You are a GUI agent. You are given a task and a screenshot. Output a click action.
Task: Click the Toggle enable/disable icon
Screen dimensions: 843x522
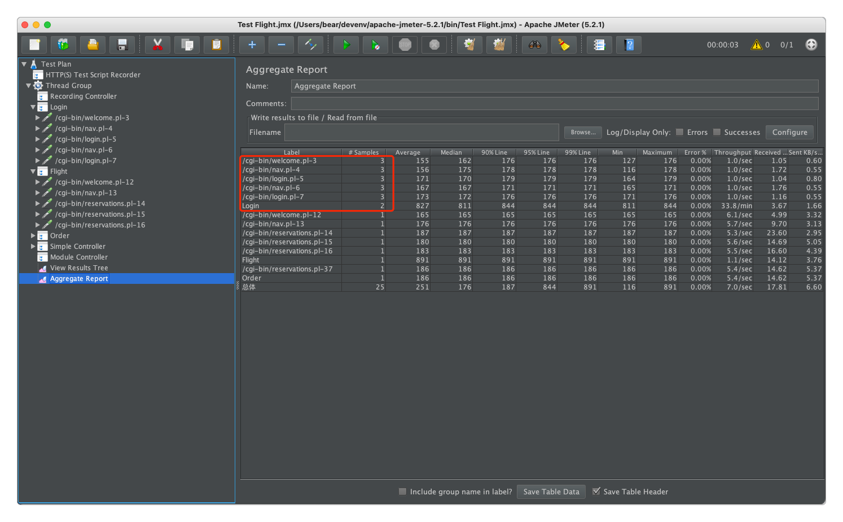click(310, 45)
